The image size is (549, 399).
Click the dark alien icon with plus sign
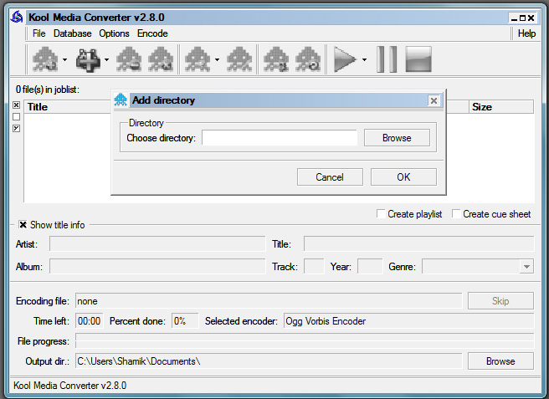pyautogui.click(x=88, y=60)
